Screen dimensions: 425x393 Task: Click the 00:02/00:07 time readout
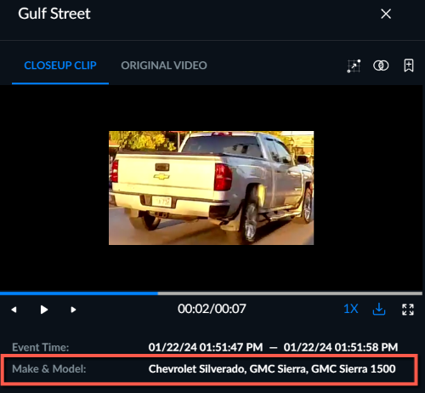tap(212, 309)
